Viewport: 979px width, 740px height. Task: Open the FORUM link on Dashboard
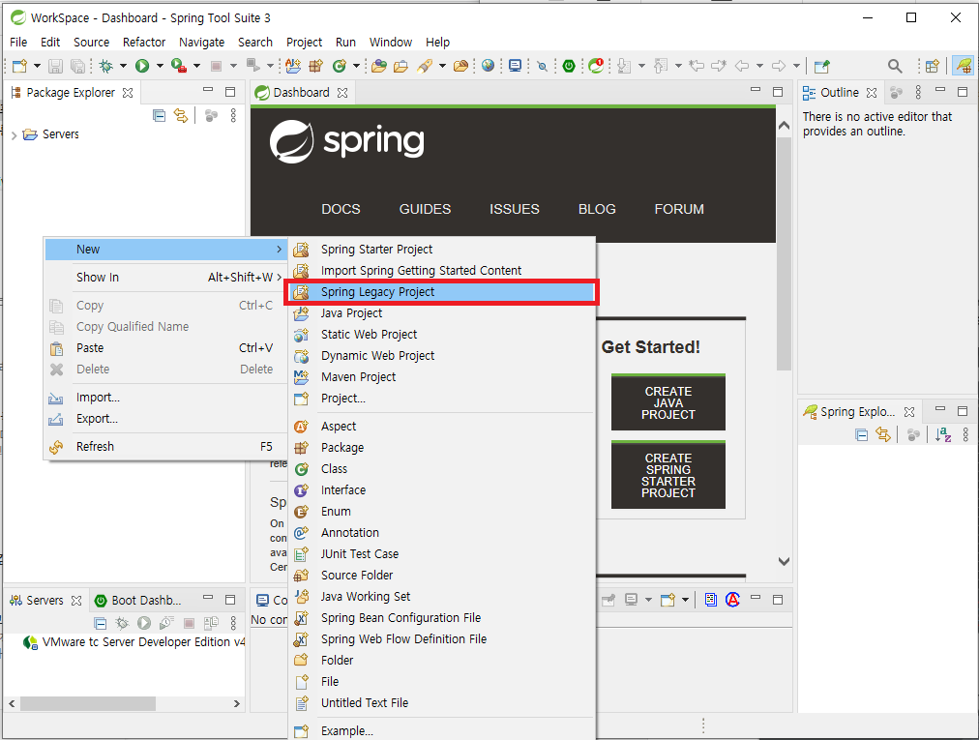coord(679,209)
